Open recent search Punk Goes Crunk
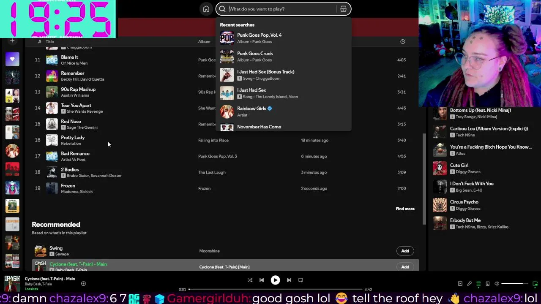Screen dimensions: 541x304 click(283, 57)
